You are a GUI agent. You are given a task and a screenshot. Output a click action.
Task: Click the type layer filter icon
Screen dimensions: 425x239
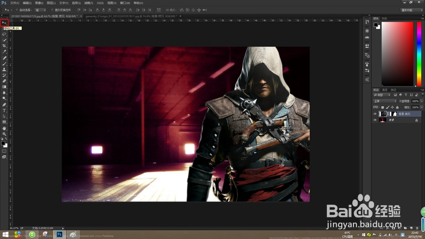tap(406, 95)
